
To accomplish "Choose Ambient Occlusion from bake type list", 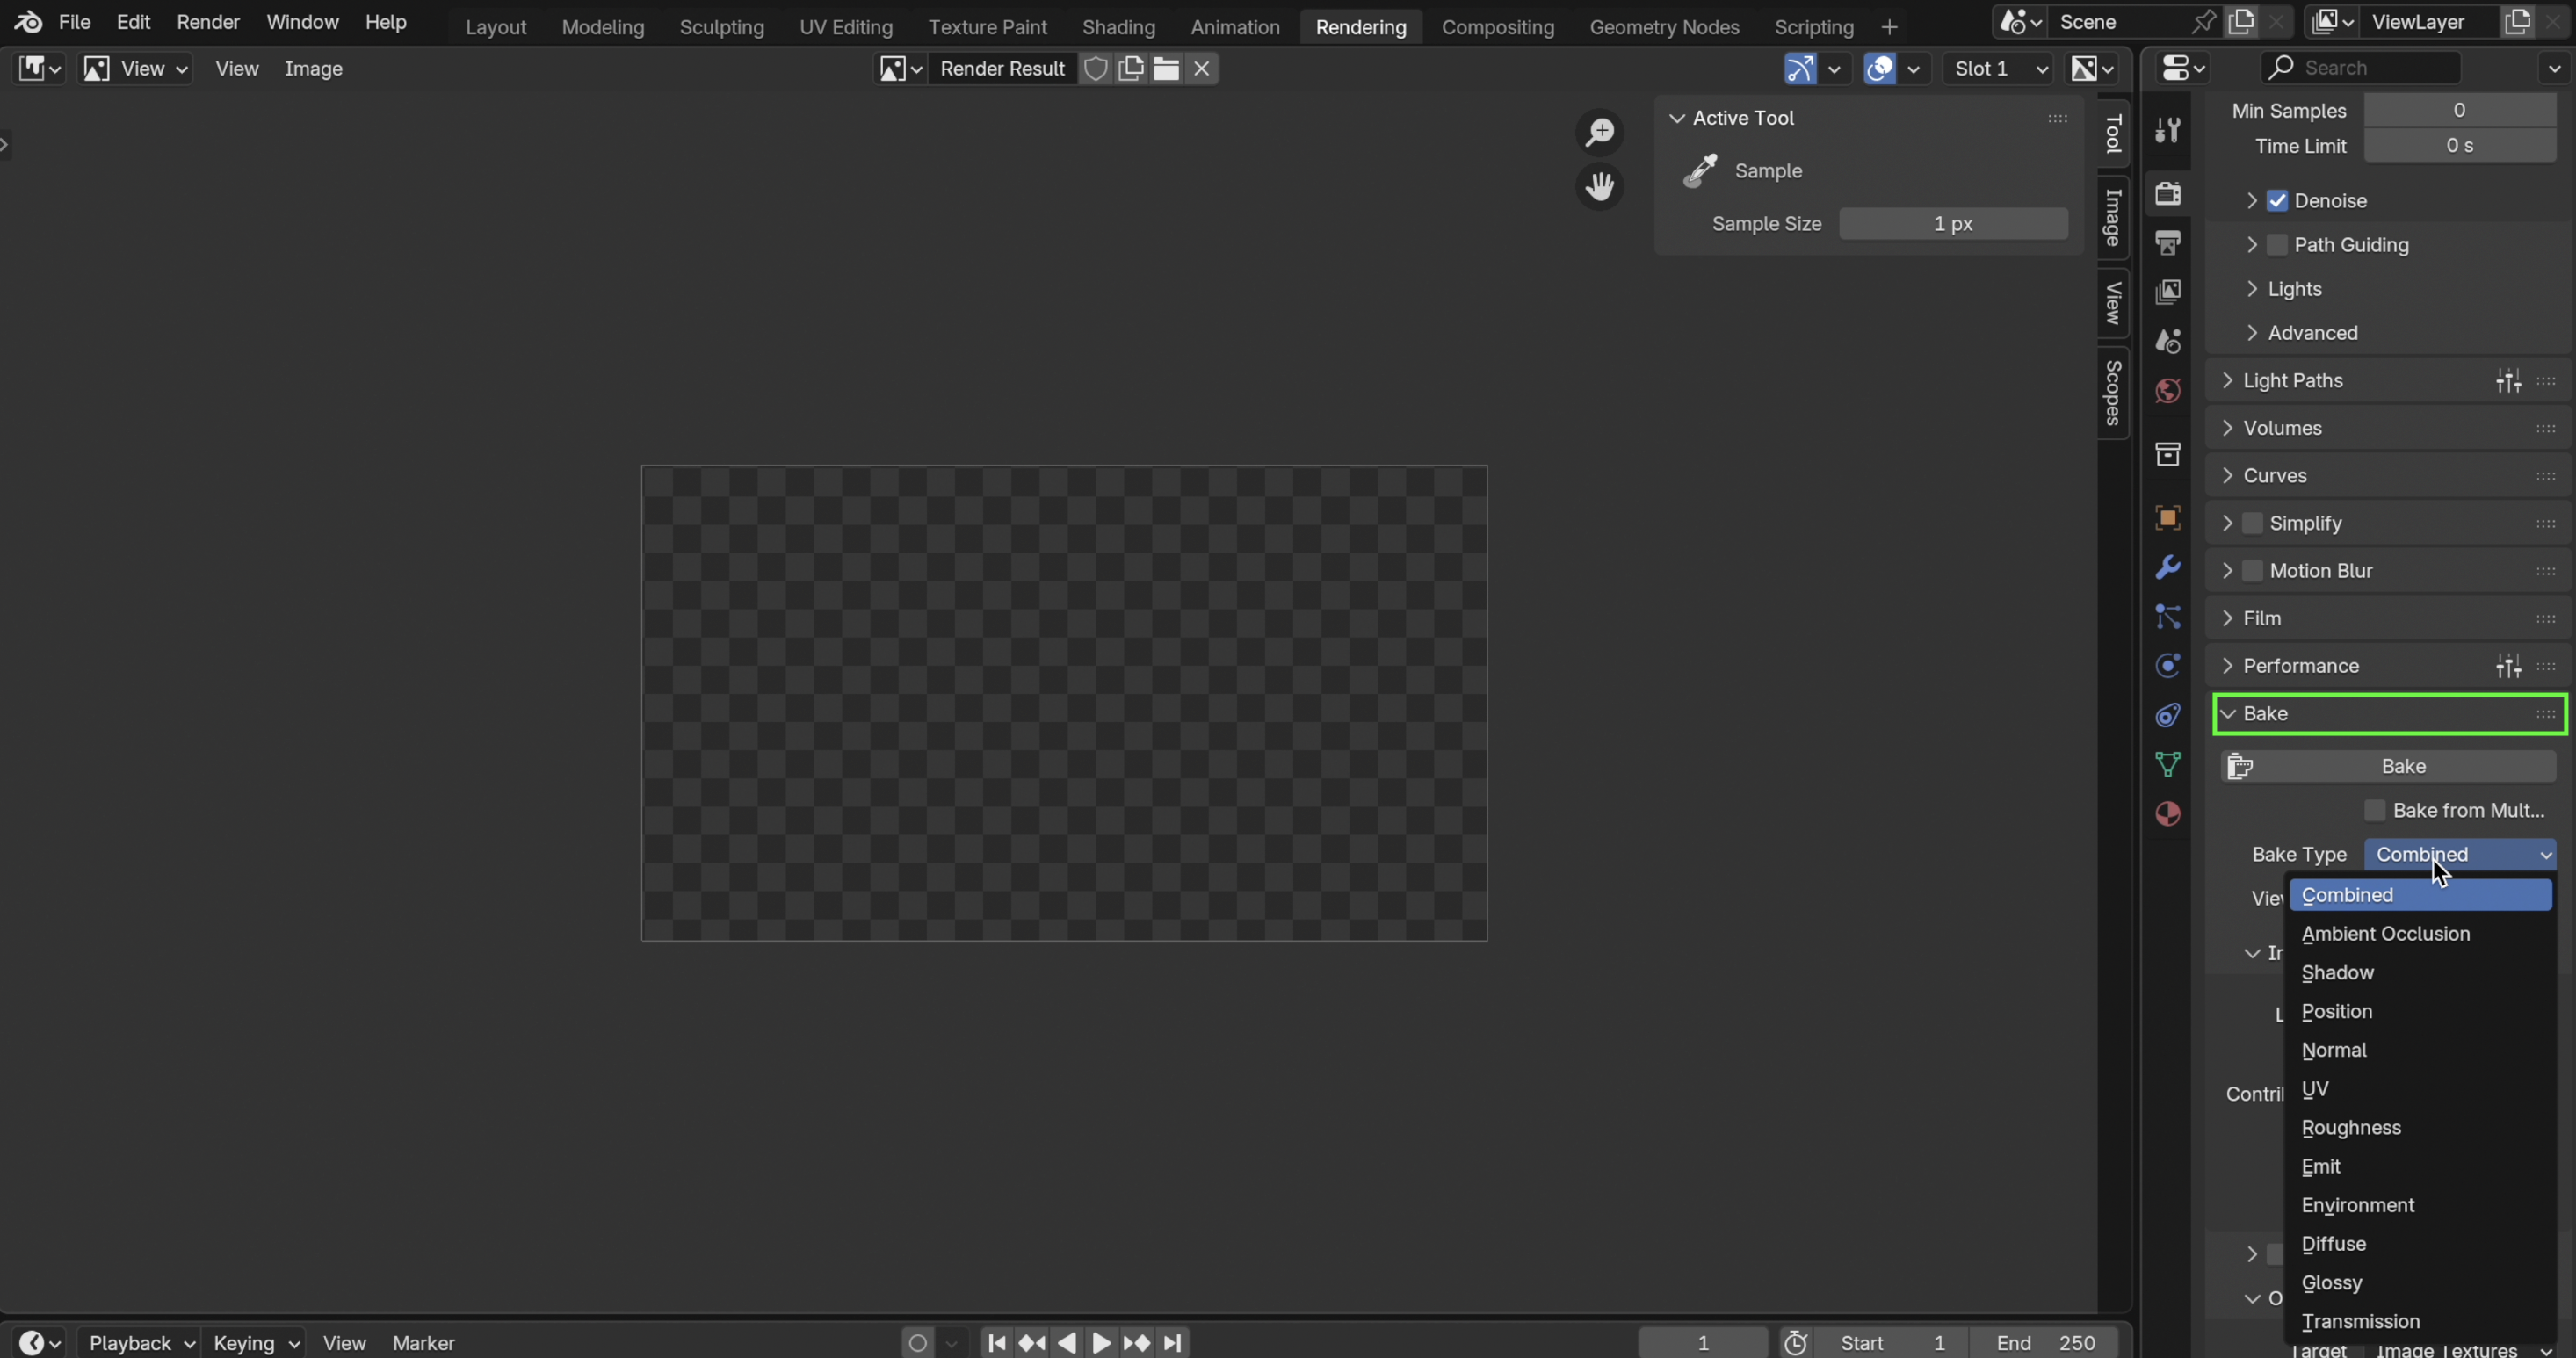I will [2385, 934].
